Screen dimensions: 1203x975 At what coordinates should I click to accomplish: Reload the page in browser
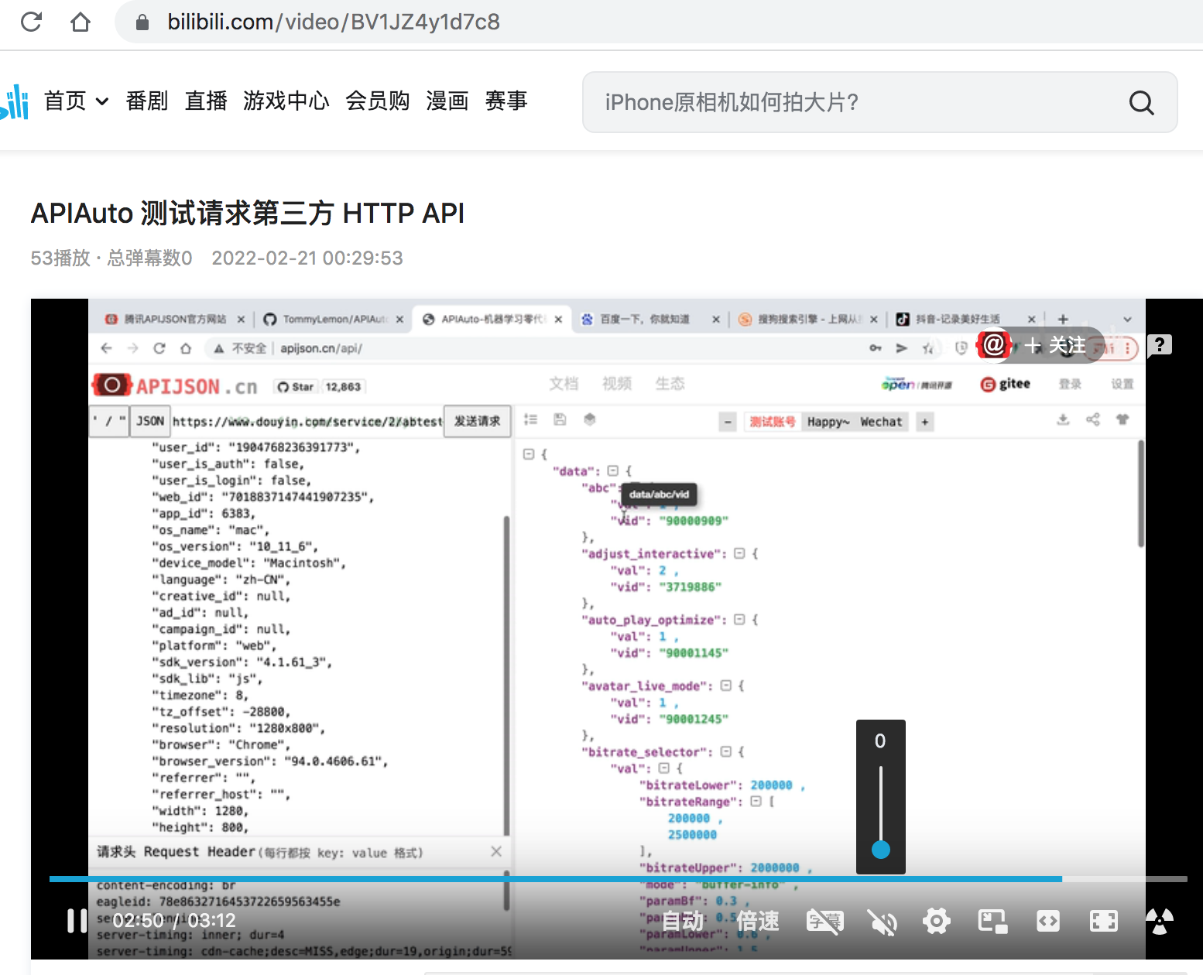click(x=32, y=22)
